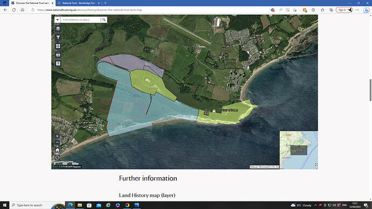The height and width of the screenshot is (209, 372).
Task: Click the overview map thumbnail
Action: pos(299,150)
